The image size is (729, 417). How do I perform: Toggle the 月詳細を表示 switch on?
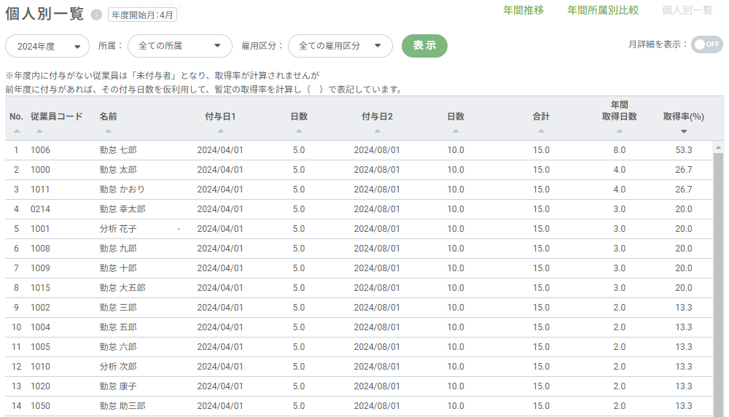tap(706, 44)
